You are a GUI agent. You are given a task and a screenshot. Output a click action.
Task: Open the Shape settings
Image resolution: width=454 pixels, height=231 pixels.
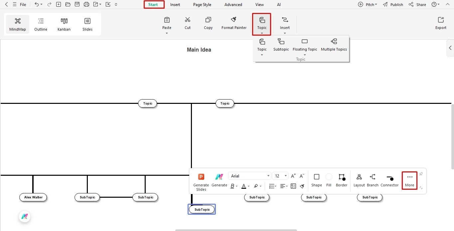click(316, 180)
